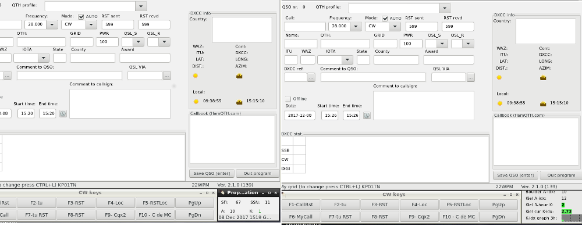Click F5-RSTLoc CW key in left window
Image resolution: width=582 pixels, height=226 pixels.
(155, 203)
